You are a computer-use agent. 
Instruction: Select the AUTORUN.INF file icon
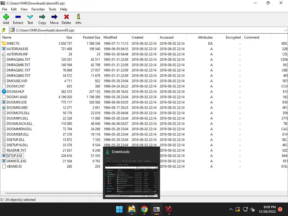pos(4,54)
